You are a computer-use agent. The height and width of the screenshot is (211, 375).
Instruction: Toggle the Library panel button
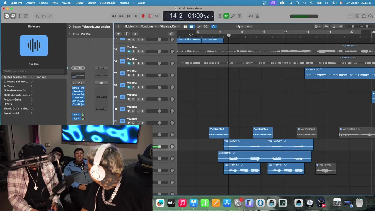(7, 16)
